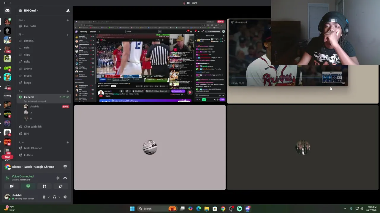This screenshot has width=380, height=213.
Task: Add a channel to the 乃 category
Action: pyautogui.click(x=67, y=35)
